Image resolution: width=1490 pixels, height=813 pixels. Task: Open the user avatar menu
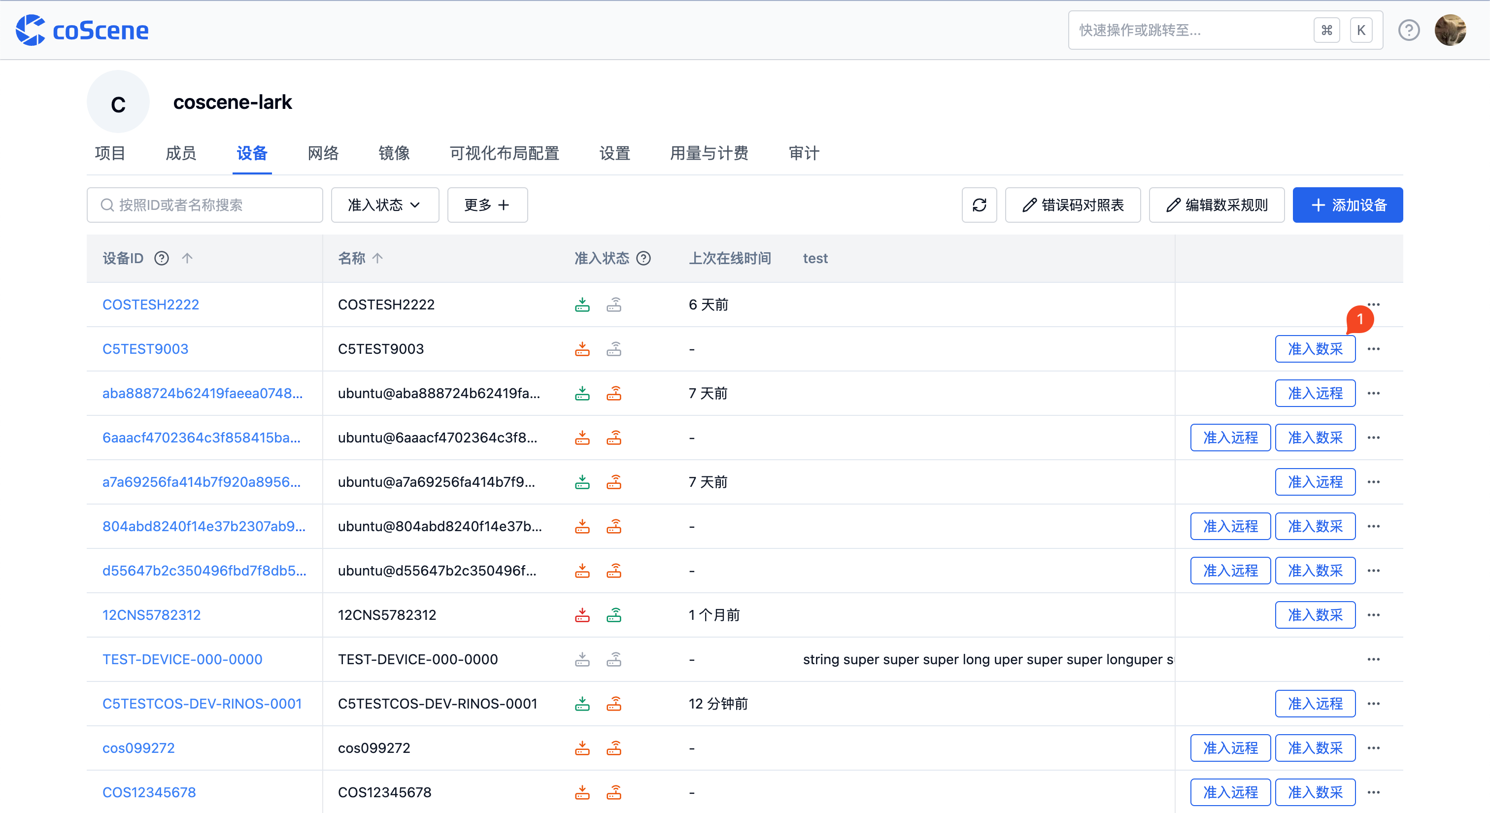(1450, 30)
